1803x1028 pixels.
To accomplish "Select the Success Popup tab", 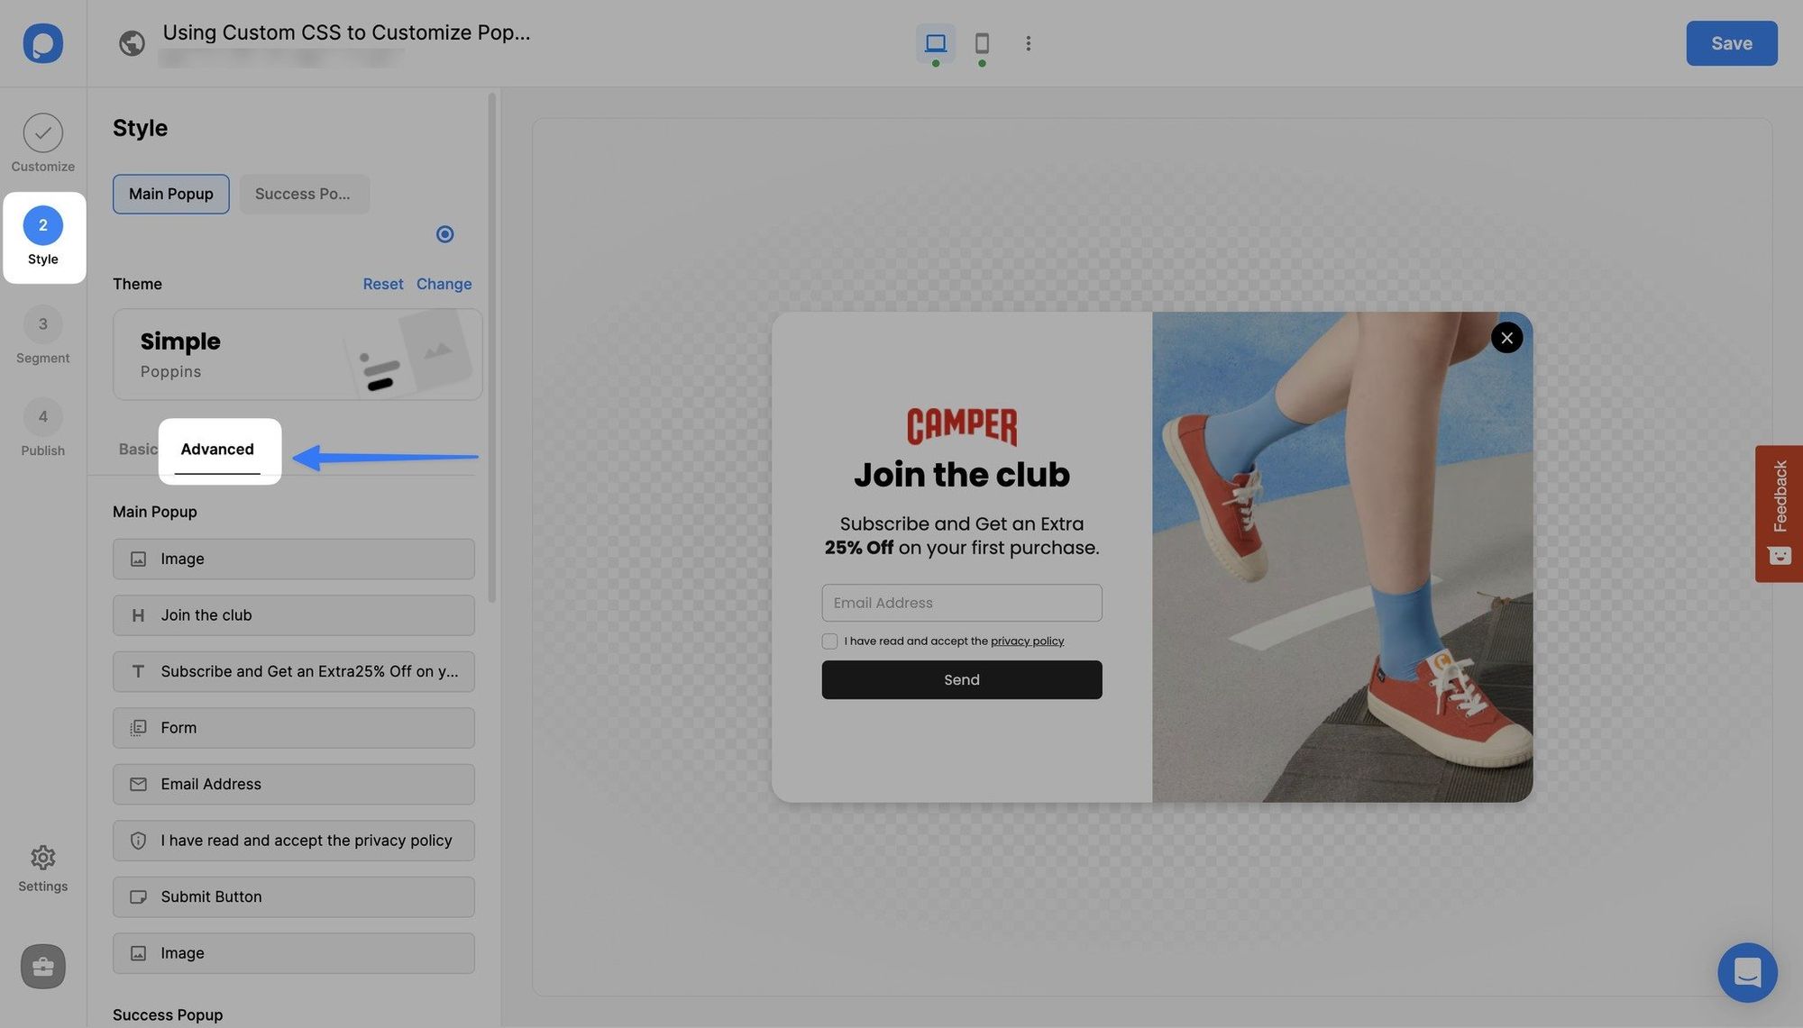I will click(303, 194).
